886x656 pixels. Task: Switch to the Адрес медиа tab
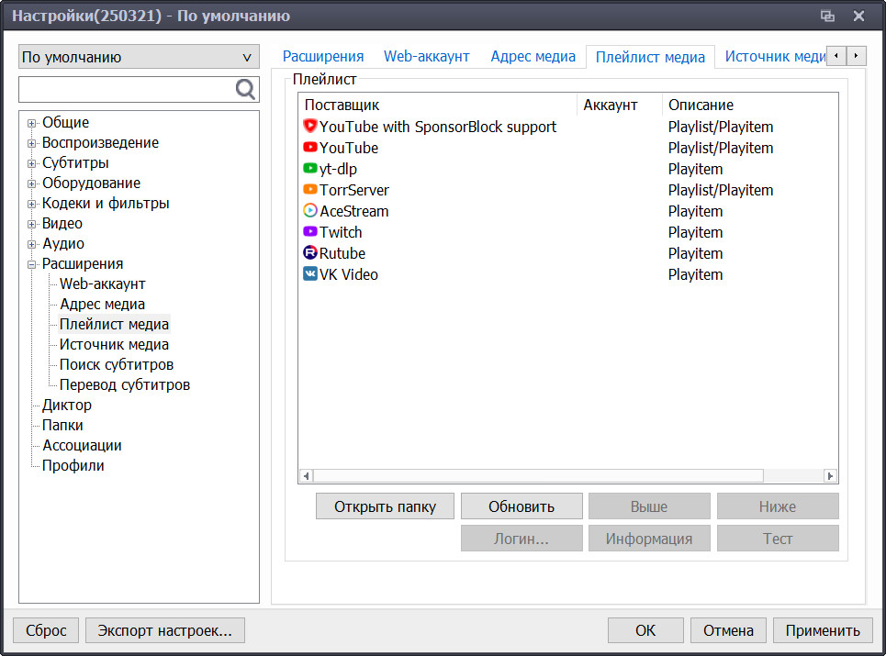[533, 57]
